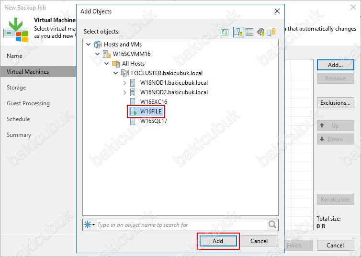Switch to the Hosts and VMs view icon

pyautogui.click(x=238, y=32)
